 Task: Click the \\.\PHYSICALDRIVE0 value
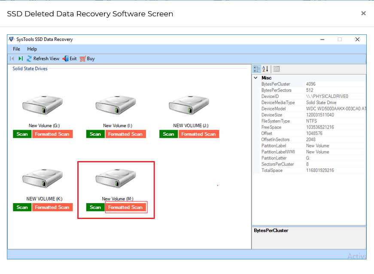(327, 96)
